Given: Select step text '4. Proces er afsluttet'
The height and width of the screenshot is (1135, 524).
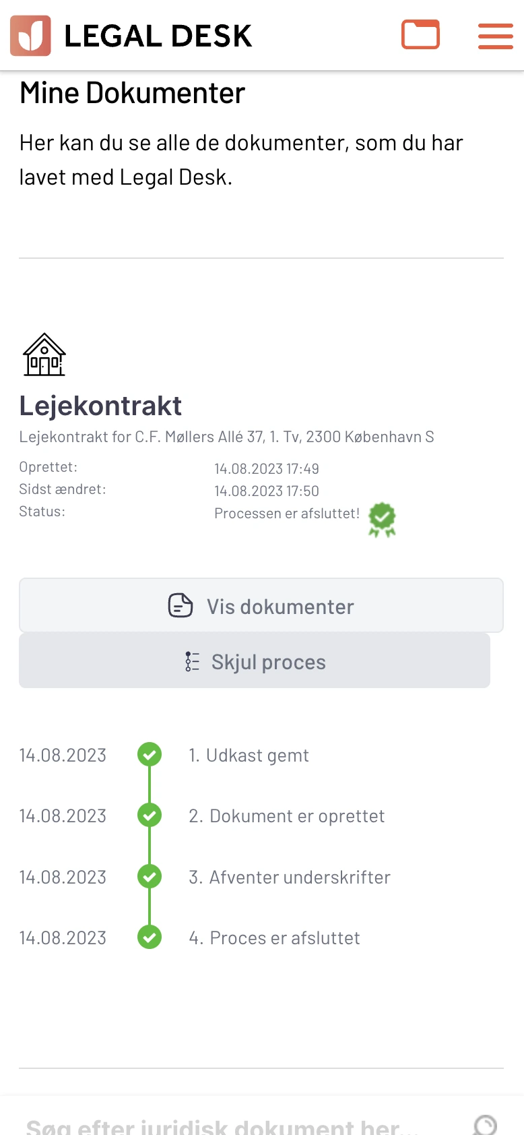Looking at the screenshot, I should 274,938.
